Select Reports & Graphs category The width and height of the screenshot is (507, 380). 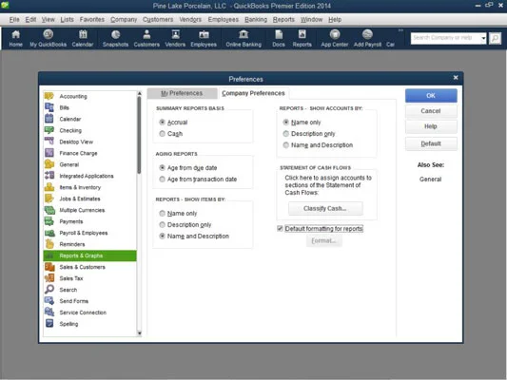click(89, 256)
